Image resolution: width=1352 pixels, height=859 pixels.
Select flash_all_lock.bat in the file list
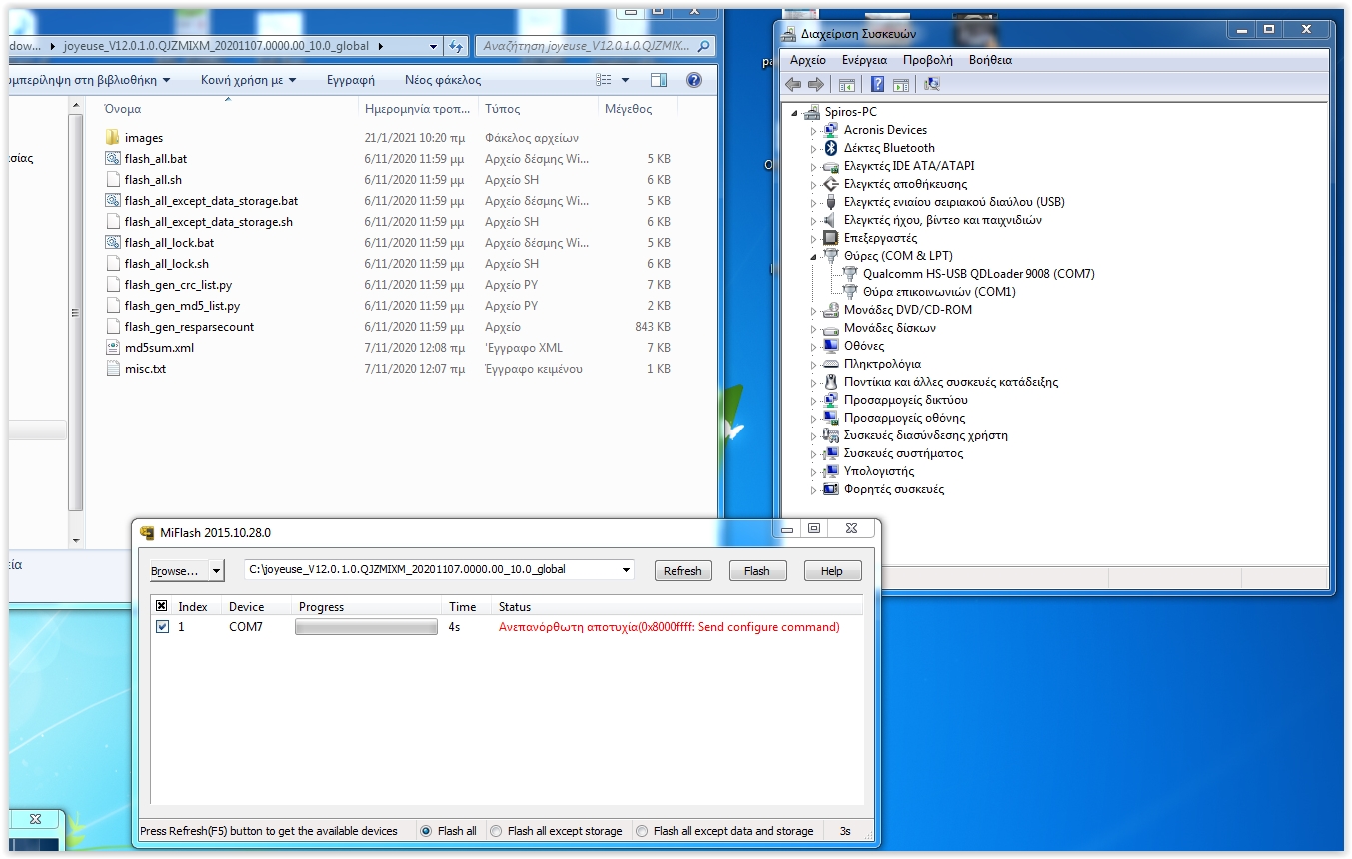pos(169,243)
